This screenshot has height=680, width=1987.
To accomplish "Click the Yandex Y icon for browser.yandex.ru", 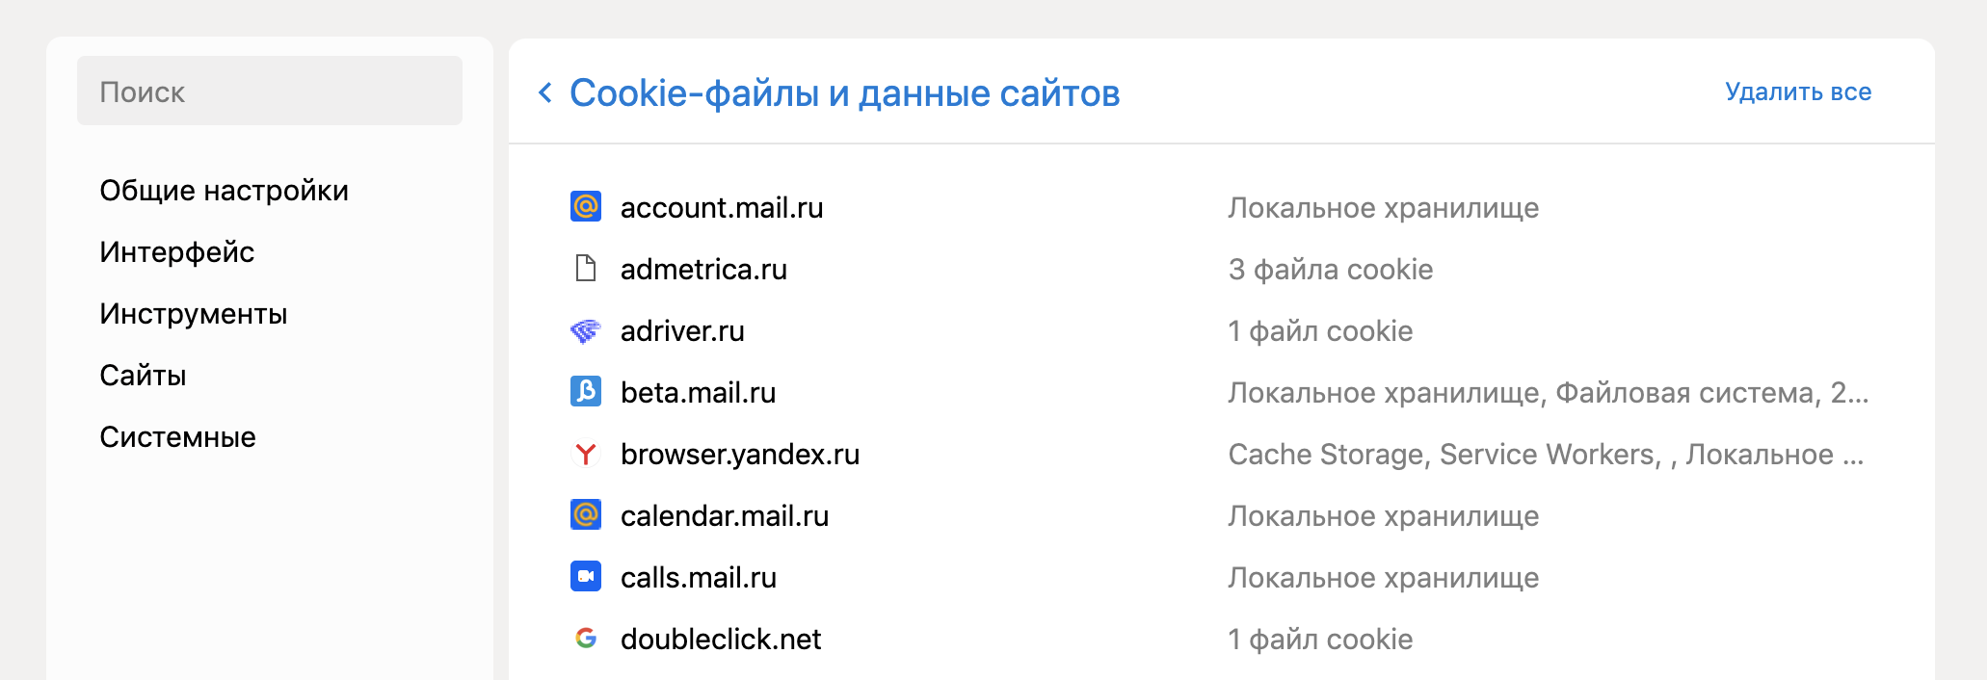I will (x=586, y=454).
